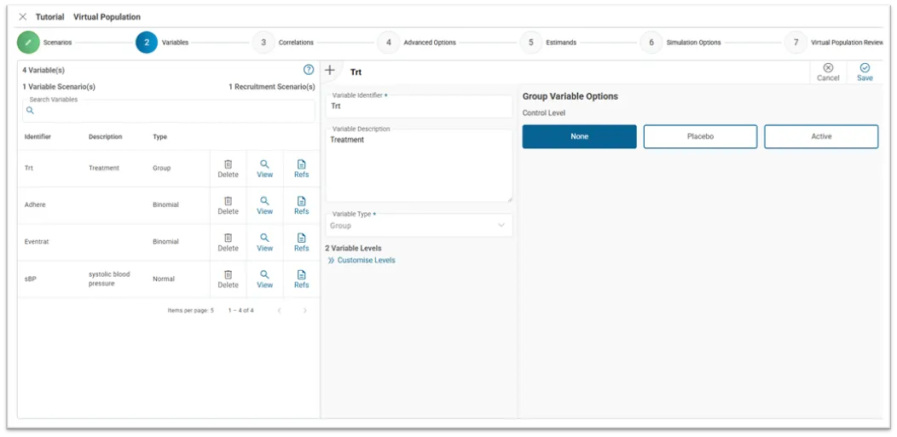Viewport: 897px width, 437px height.
Task: View the Adhere variable
Action: click(265, 205)
